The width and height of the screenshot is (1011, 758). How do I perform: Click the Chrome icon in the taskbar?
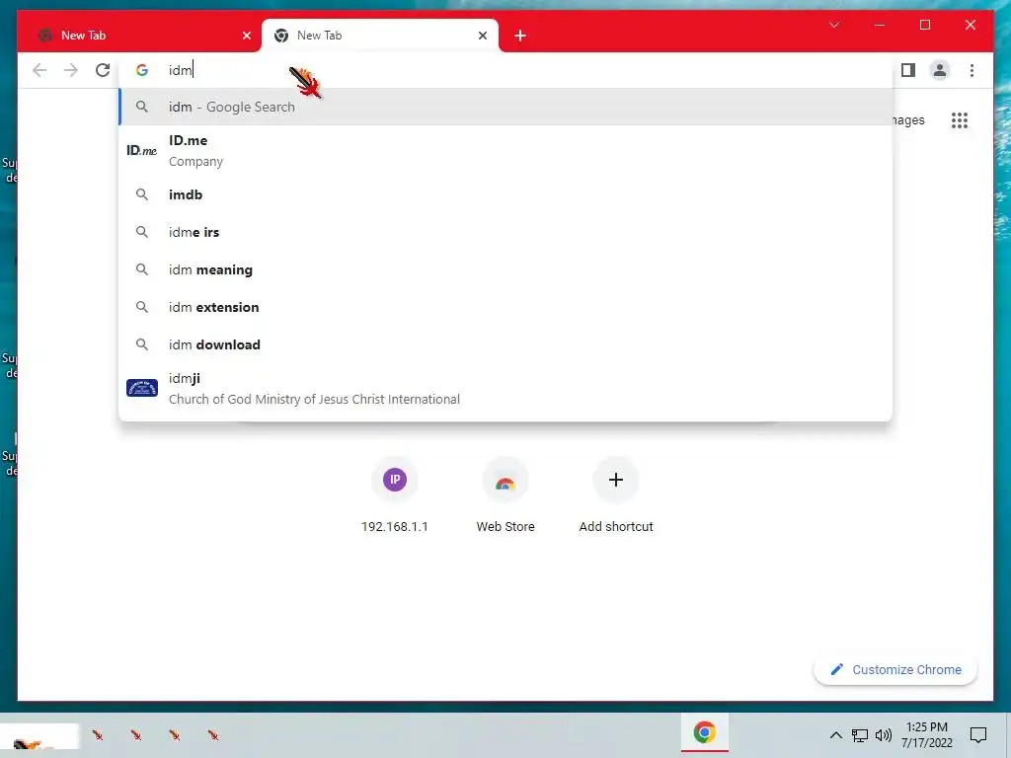pos(704,733)
